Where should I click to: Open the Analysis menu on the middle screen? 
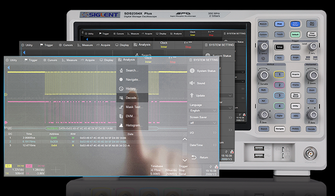[142, 45]
